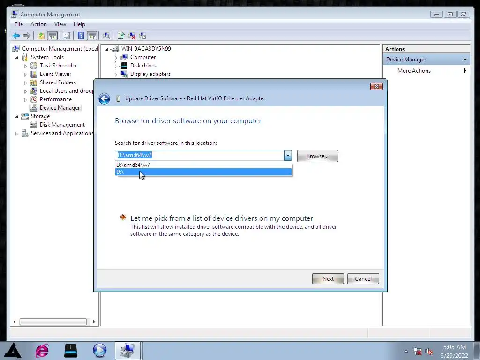Select Device Manager in console tree

tap(60, 108)
